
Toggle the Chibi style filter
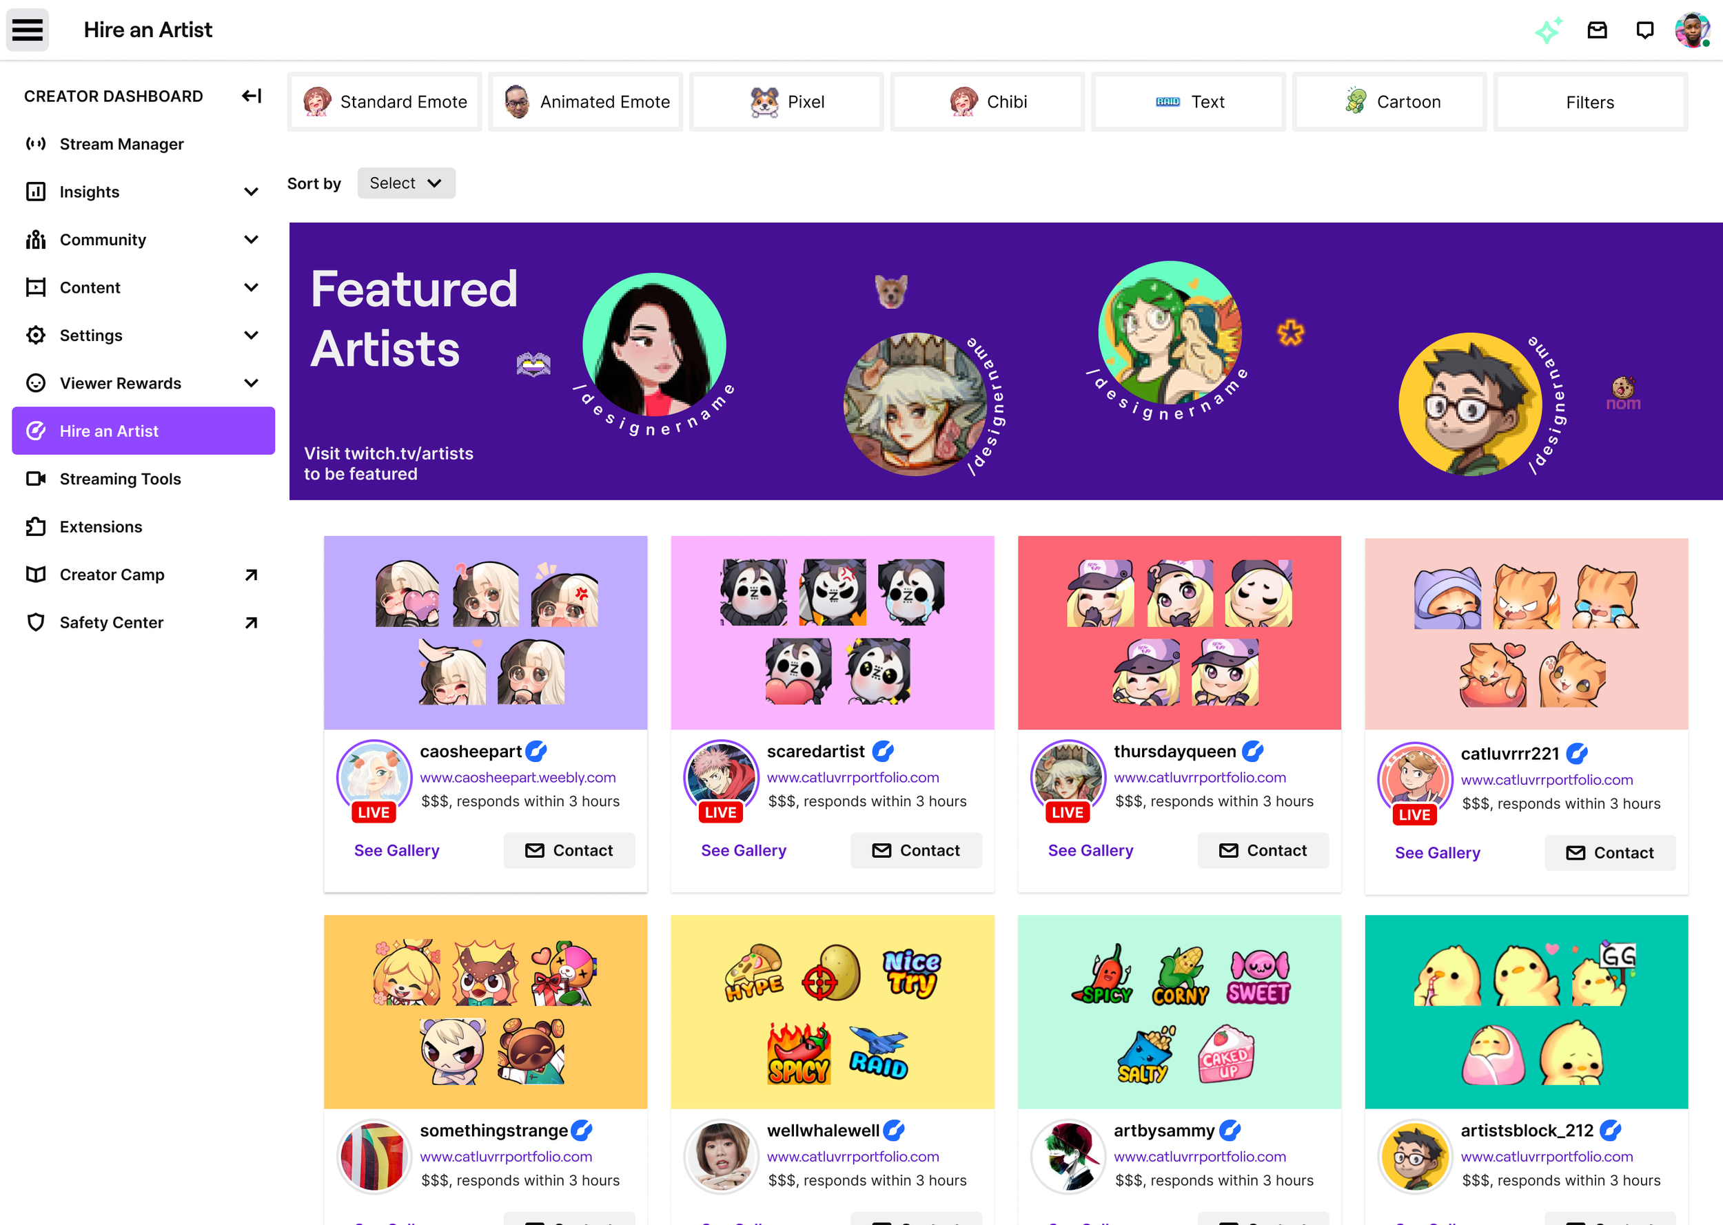988,102
